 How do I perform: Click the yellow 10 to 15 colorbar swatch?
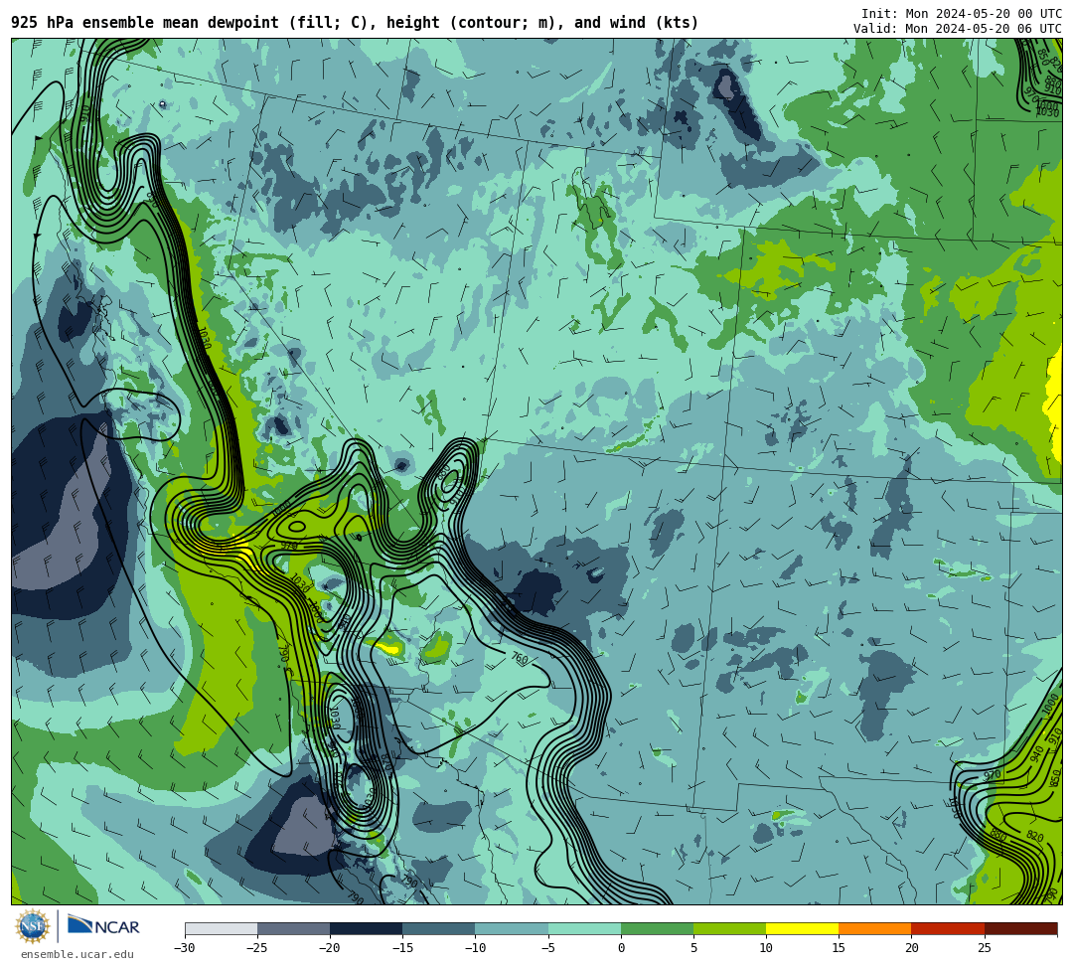point(802,928)
